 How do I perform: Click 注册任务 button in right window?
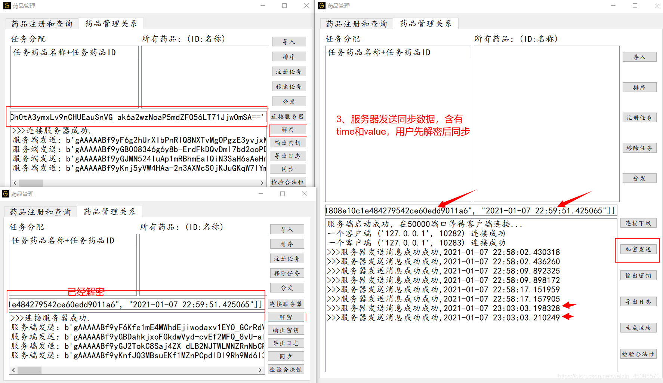click(639, 117)
